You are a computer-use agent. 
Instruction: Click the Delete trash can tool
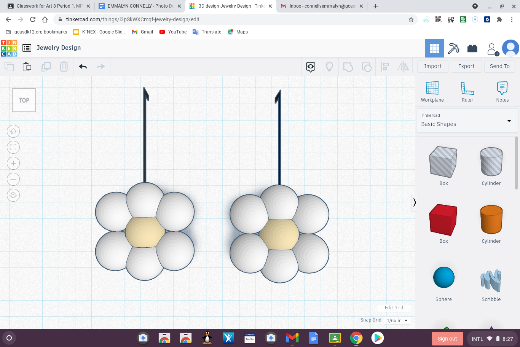point(64,67)
